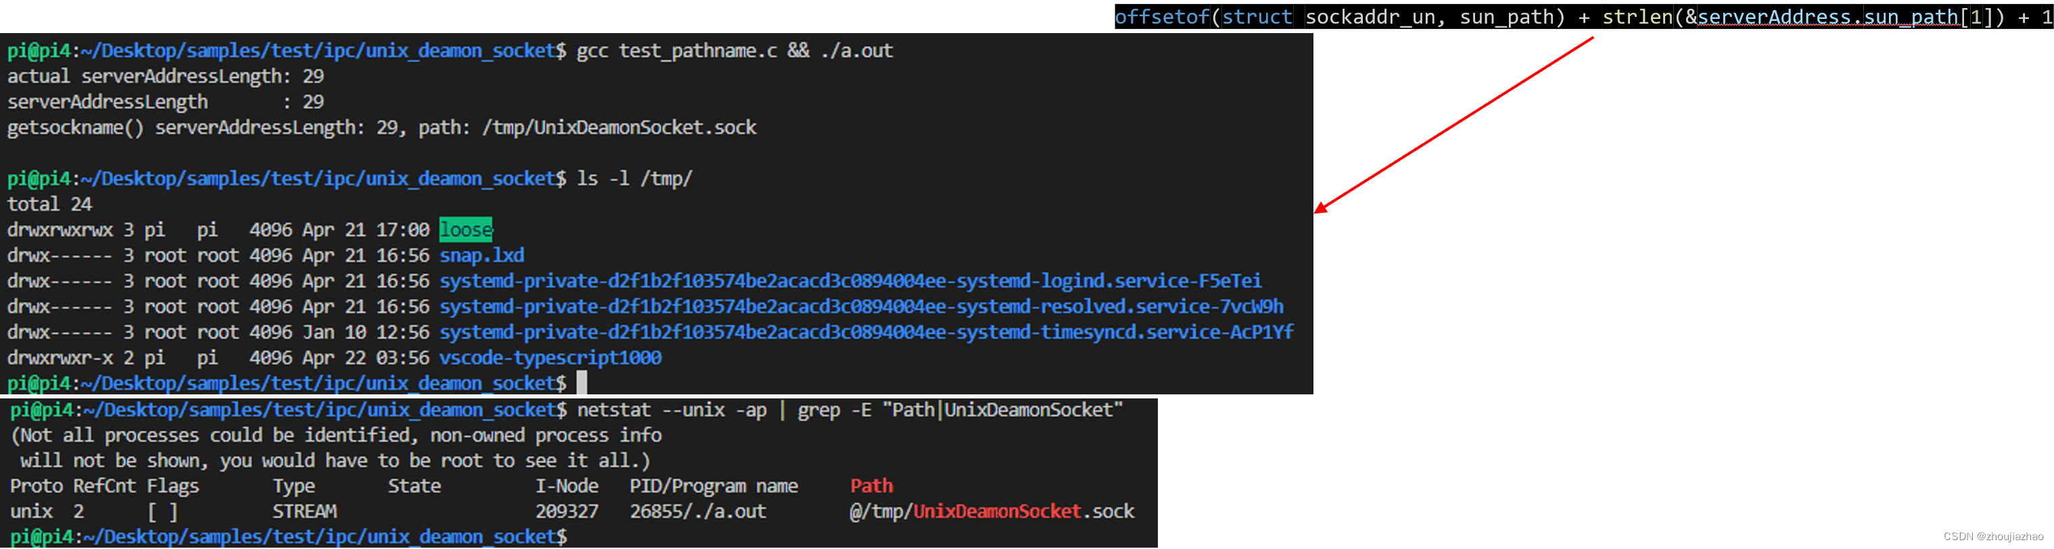Click the 'Jan 10 12:56' date in listing
The width and height of the screenshot is (2054, 549).
[366, 332]
